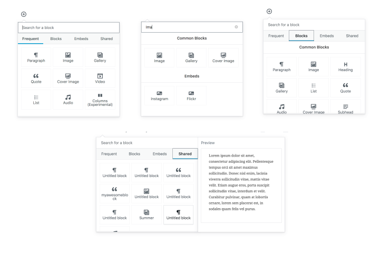Insert Image block from the Frequent tab panel

tap(68, 57)
